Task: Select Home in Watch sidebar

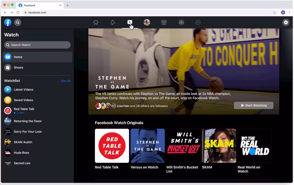Action: pos(18,57)
